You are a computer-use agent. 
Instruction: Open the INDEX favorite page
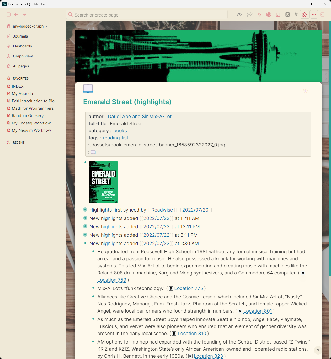[18, 86]
